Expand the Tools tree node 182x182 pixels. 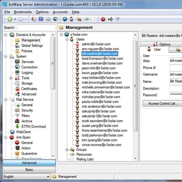tap(11, 78)
